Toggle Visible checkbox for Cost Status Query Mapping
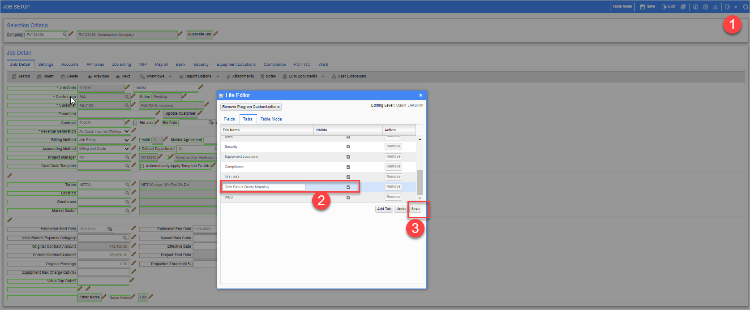 tap(348, 187)
